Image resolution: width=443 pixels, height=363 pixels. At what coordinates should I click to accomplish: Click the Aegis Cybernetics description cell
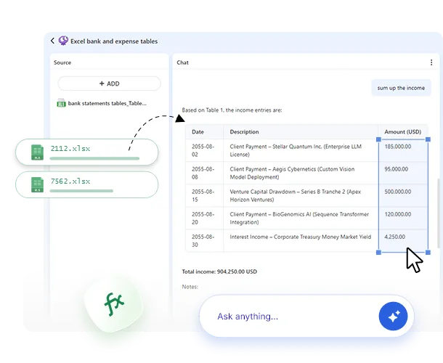(301, 173)
